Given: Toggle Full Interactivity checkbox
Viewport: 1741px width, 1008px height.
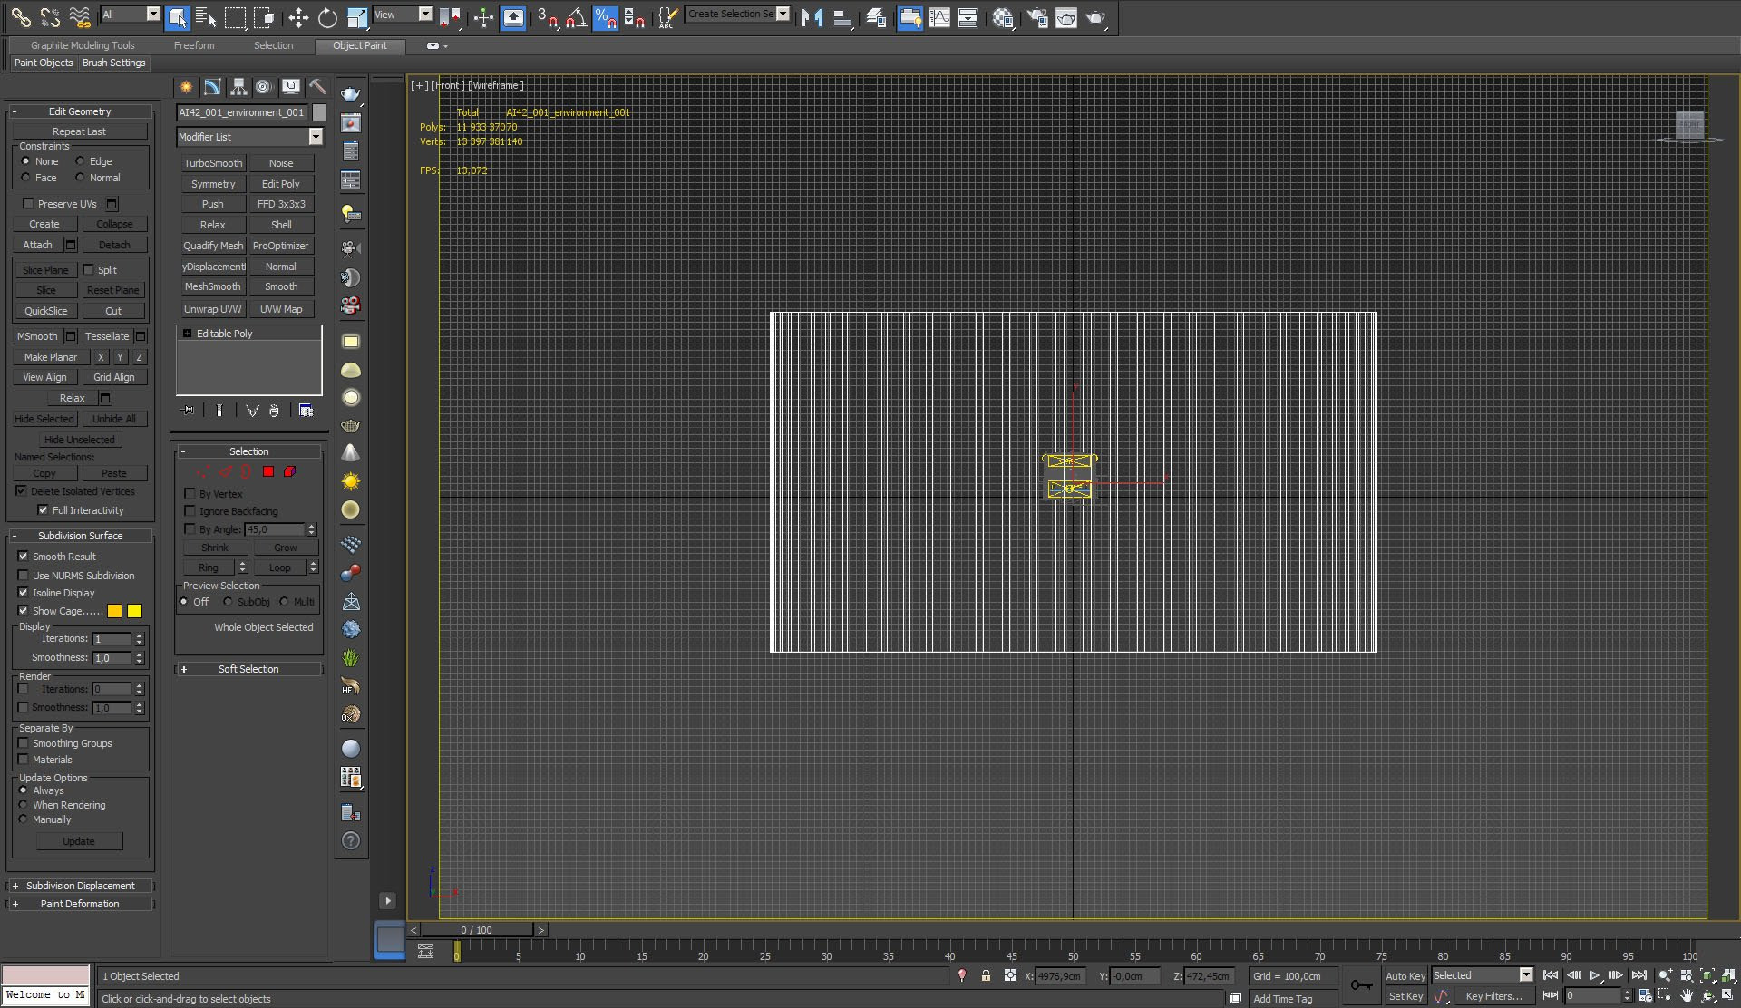Looking at the screenshot, I should [x=43, y=509].
